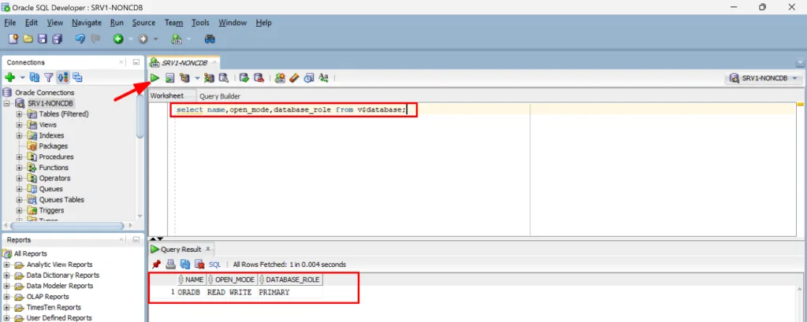Screen dimensions: 807x322
Task: Expand the Tables (Filtered) node
Action: 19,114
